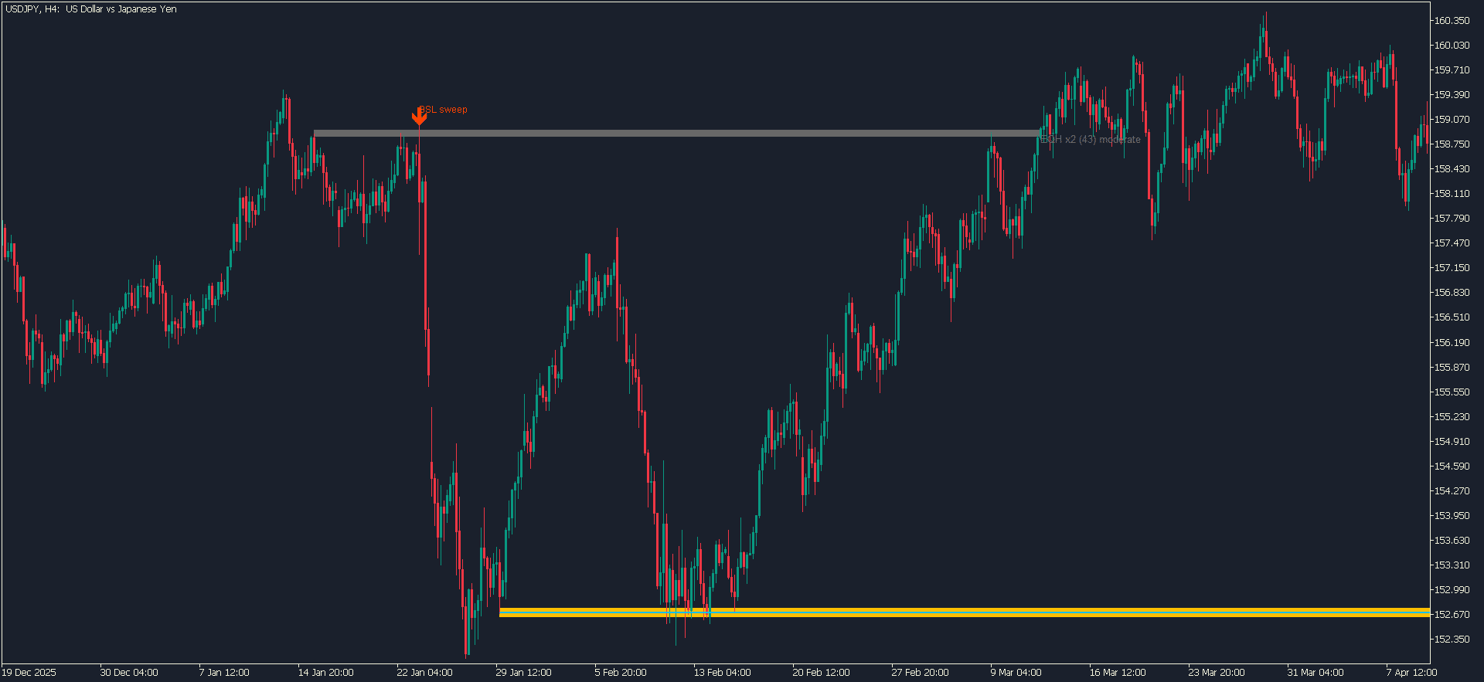Click the '7 Jan 12:00' time axis label

tap(224, 673)
